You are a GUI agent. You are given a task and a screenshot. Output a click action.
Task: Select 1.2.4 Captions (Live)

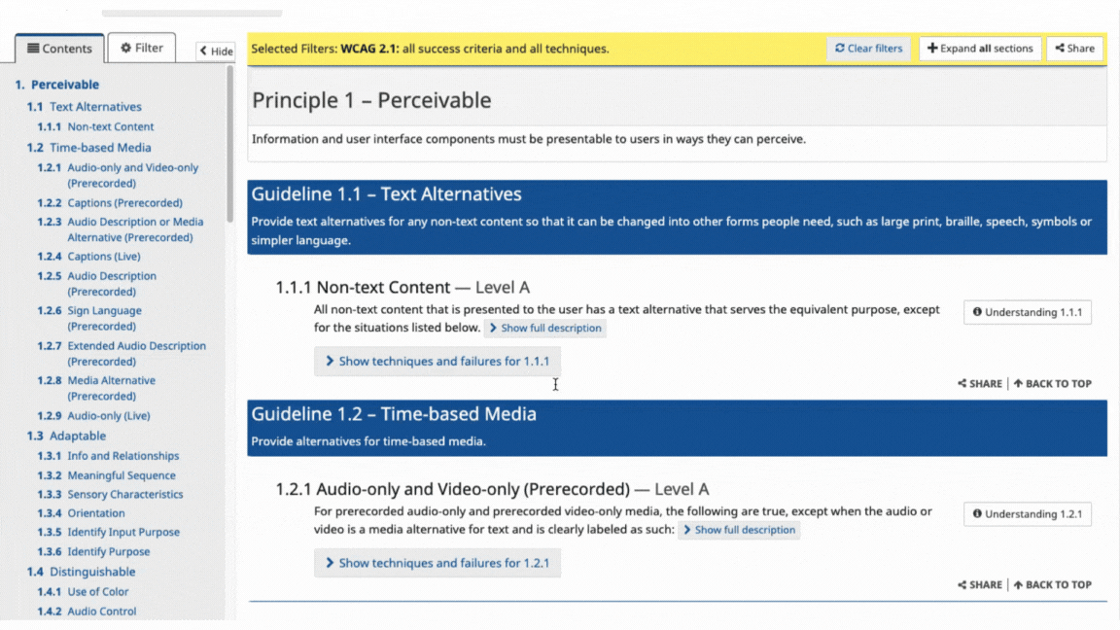[x=89, y=257]
